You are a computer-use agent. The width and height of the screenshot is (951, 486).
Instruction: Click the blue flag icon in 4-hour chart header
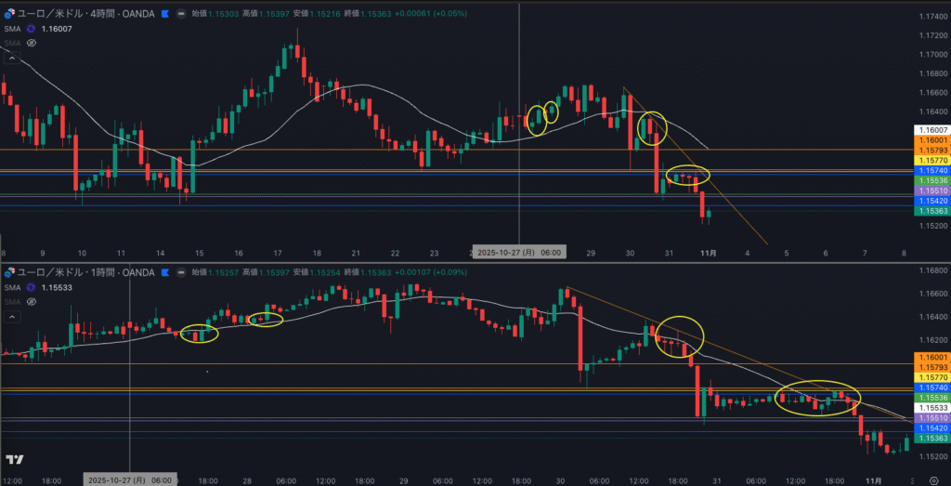pyautogui.click(x=165, y=14)
